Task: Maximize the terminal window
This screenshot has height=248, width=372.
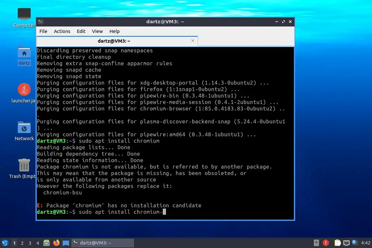Action: 284,22
